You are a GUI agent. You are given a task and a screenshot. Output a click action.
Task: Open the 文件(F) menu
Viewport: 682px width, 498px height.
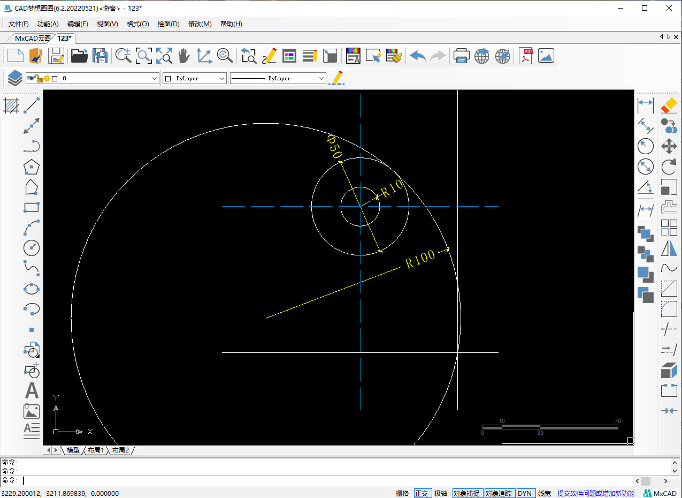tap(19, 24)
